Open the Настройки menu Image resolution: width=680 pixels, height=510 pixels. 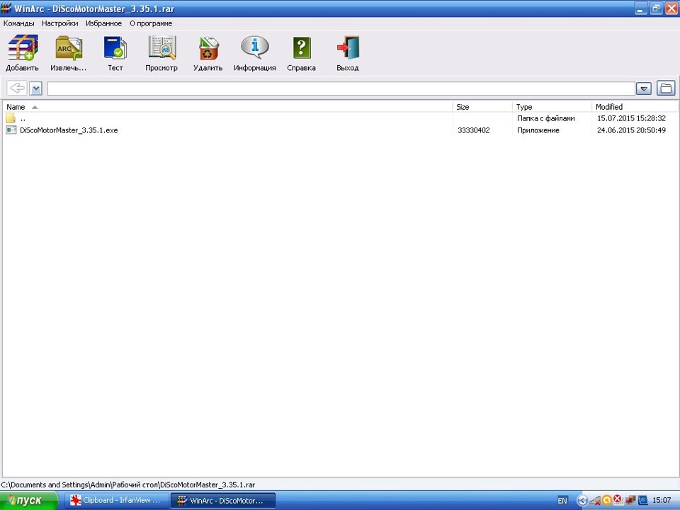(x=59, y=23)
